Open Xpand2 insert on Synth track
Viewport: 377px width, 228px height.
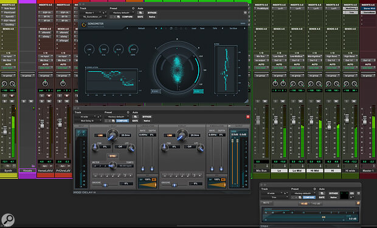coord(9,16)
